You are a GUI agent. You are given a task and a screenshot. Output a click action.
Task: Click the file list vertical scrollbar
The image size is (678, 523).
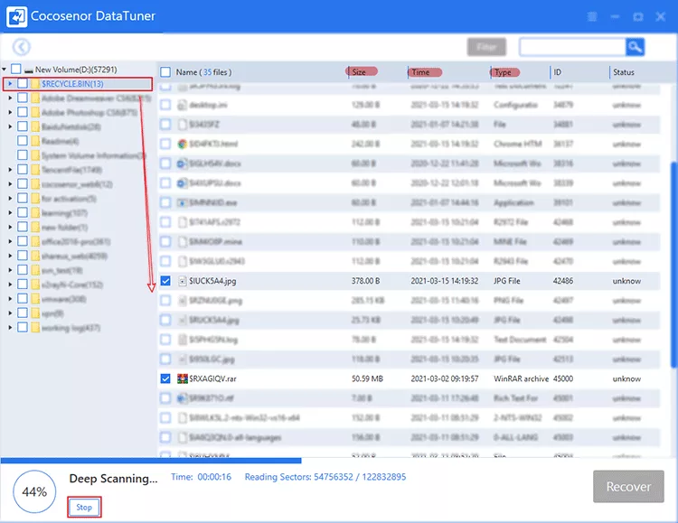pos(673,265)
